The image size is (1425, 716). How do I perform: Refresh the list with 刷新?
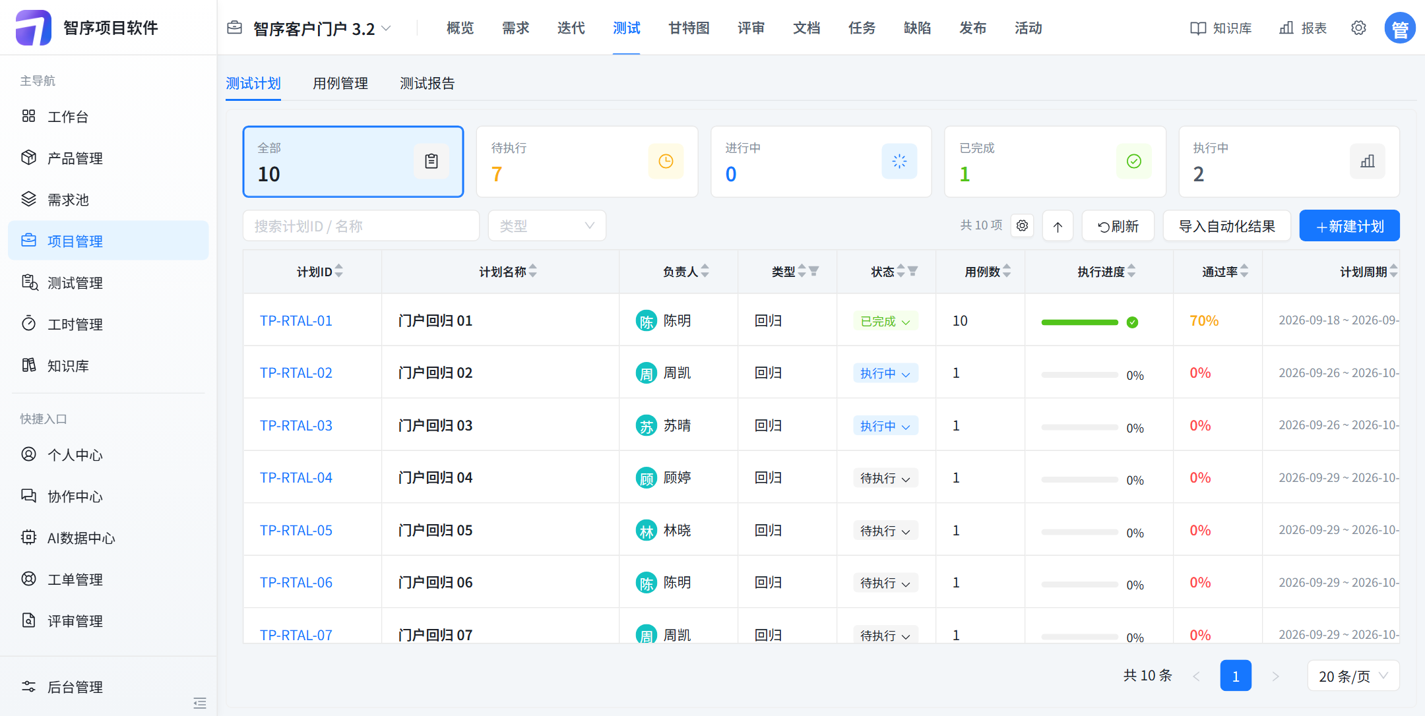(x=1118, y=226)
